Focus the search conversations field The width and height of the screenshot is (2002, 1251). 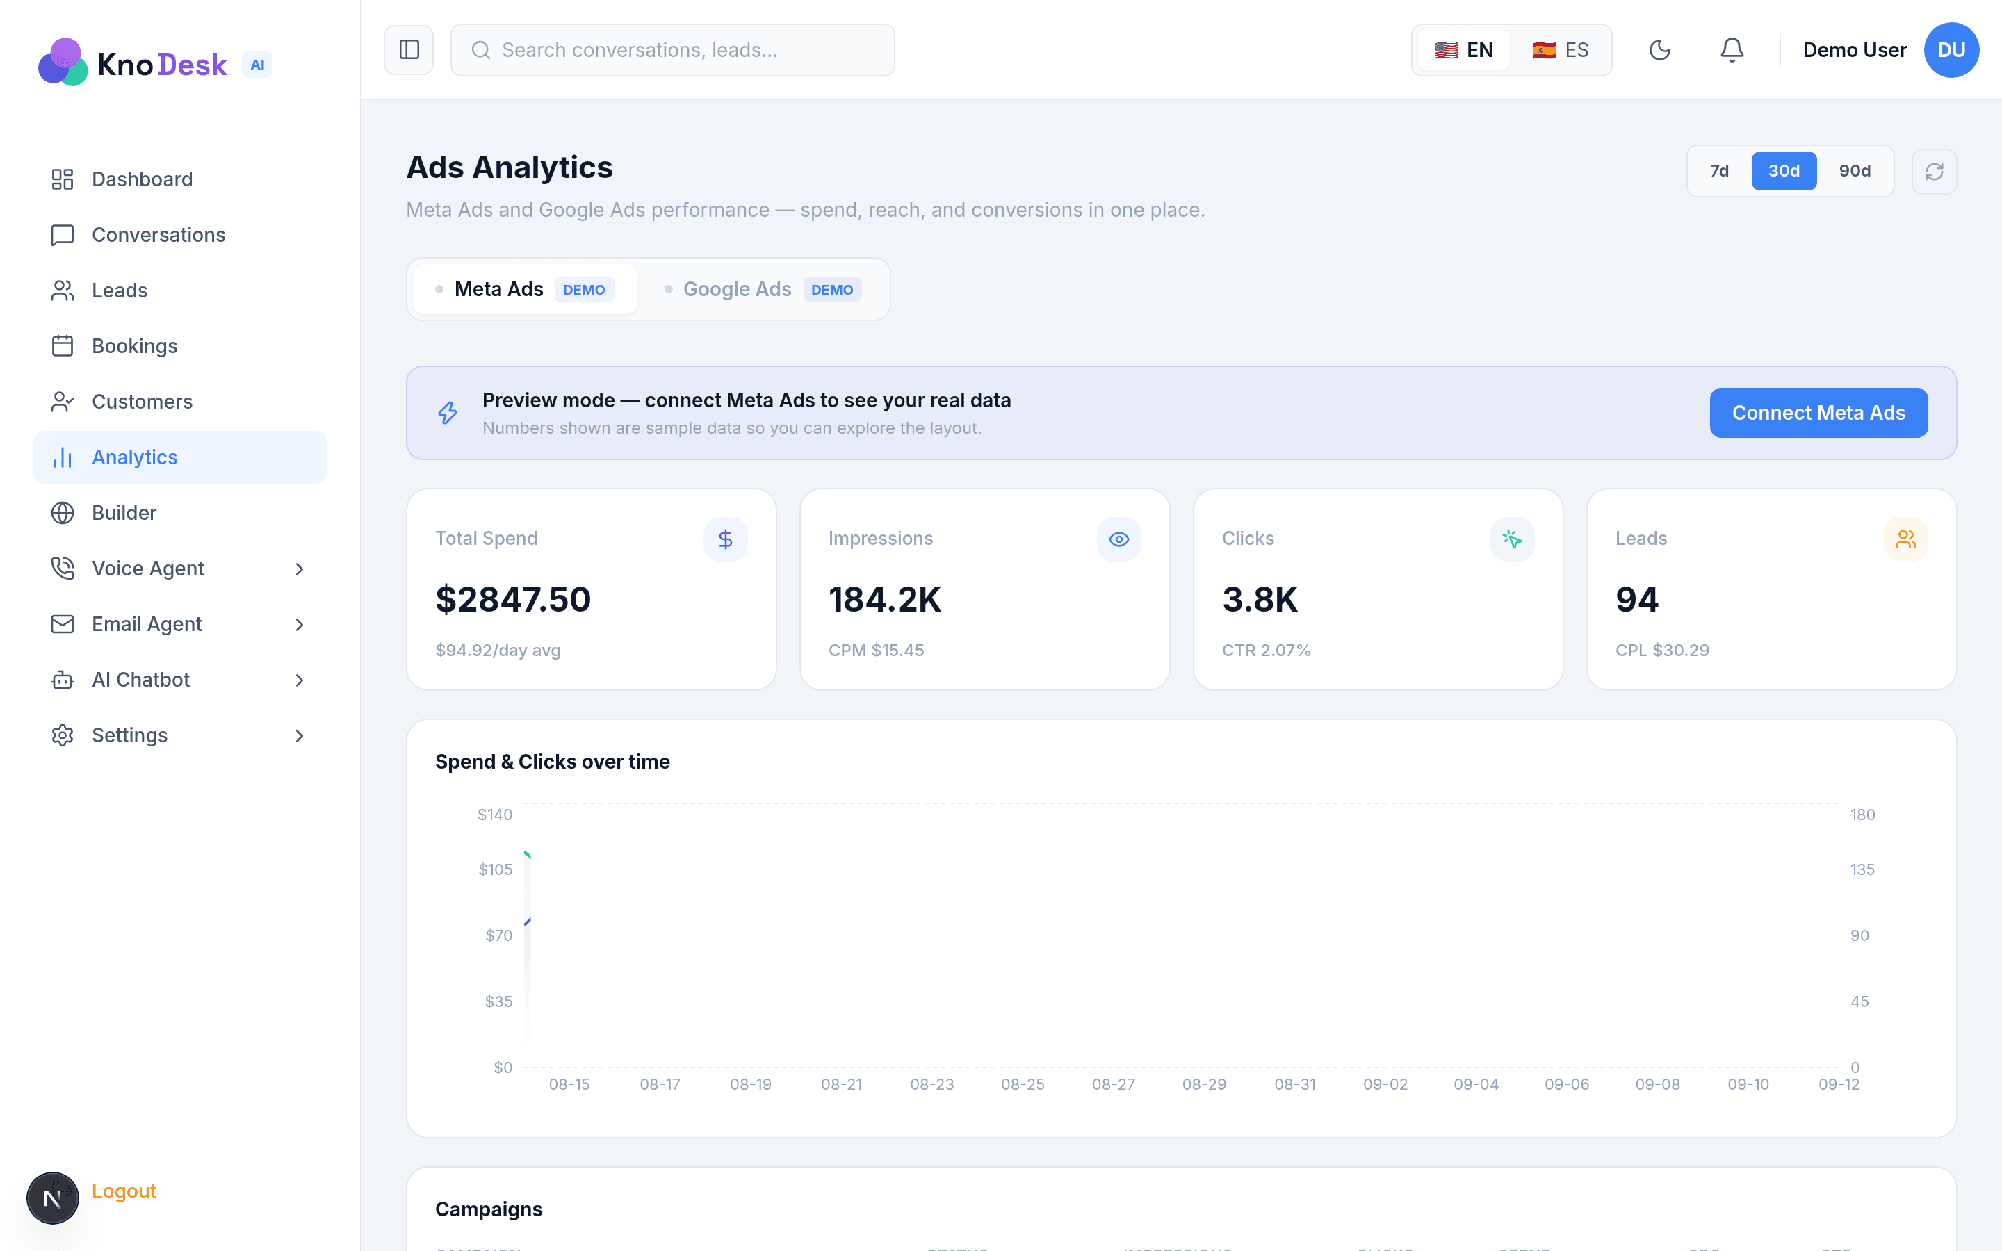[672, 49]
